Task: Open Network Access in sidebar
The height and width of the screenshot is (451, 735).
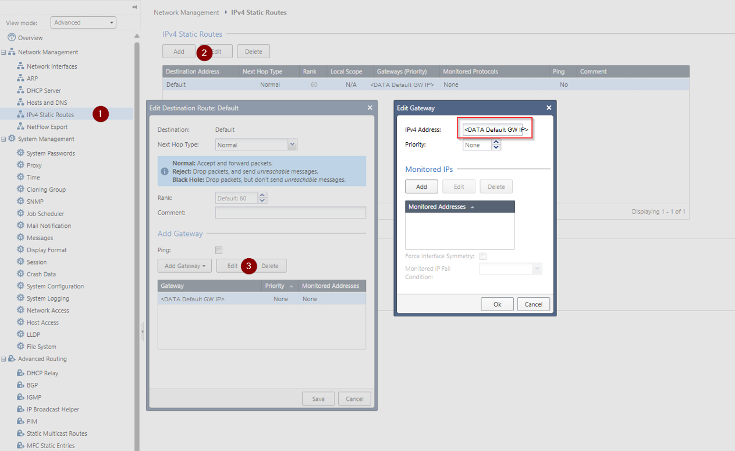Action: click(x=48, y=311)
